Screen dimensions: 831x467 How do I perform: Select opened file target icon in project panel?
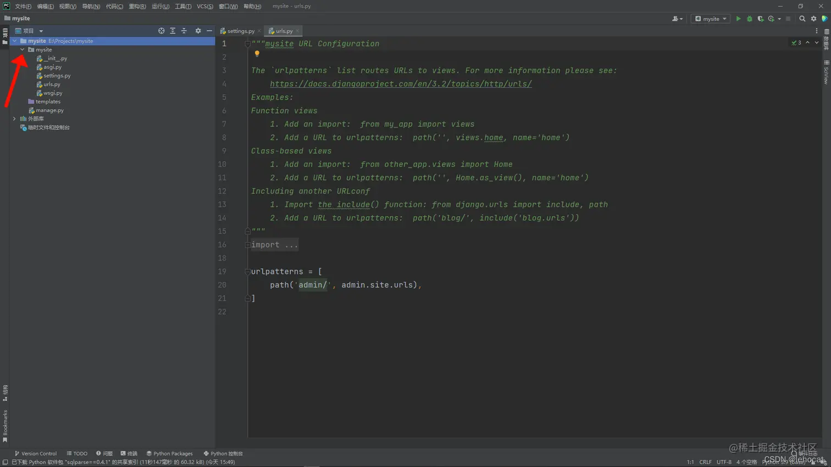(x=161, y=31)
